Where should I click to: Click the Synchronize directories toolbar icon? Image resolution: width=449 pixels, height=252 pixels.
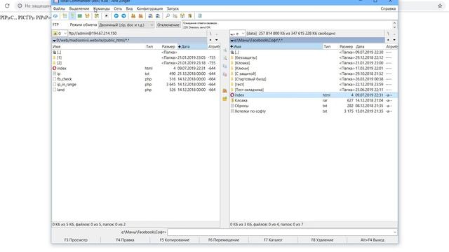182,16
